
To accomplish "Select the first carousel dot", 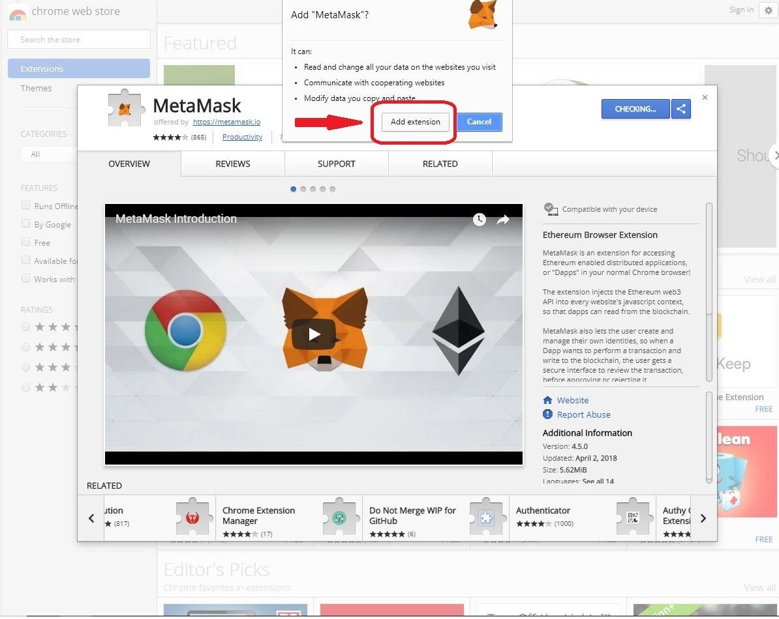I will (x=293, y=189).
